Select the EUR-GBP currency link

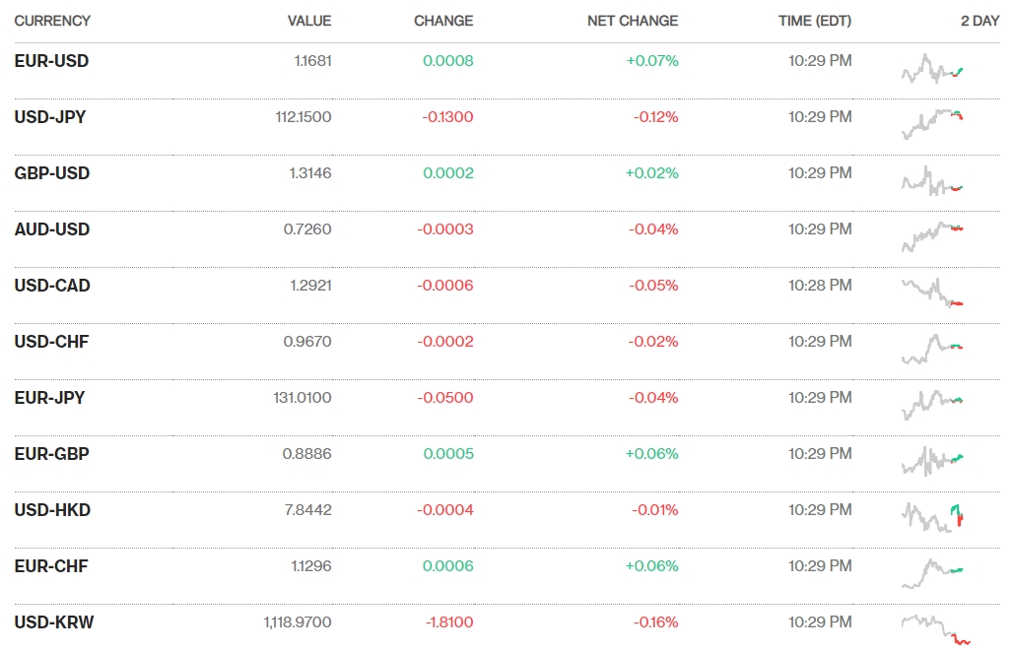click(51, 454)
